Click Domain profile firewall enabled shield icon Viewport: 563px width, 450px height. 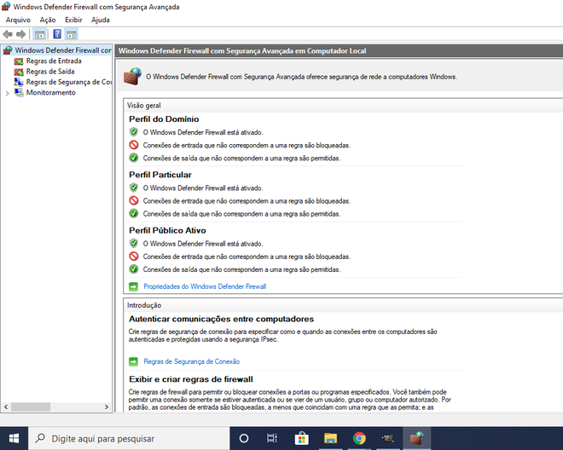[x=134, y=132]
